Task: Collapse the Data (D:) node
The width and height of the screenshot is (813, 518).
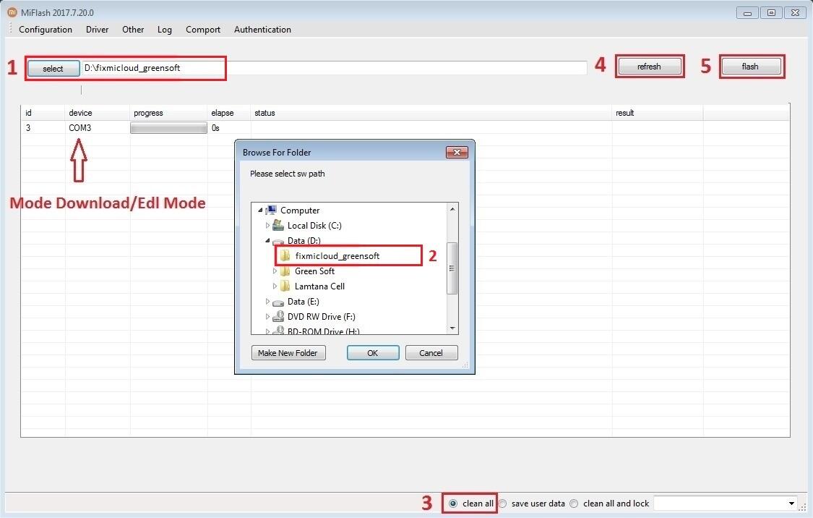Action: pyautogui.click(x=267, y=240)
